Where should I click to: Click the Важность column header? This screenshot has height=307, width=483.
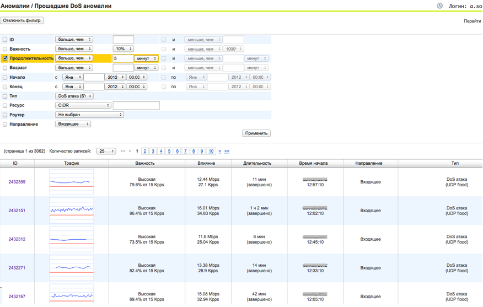tap(145, 163)
